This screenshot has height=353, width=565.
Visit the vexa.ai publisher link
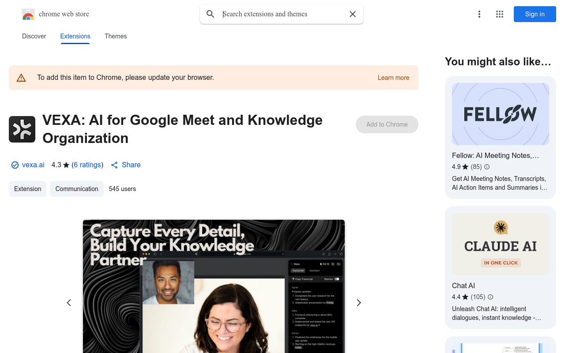pyautogui.click(x=33, y=165)
